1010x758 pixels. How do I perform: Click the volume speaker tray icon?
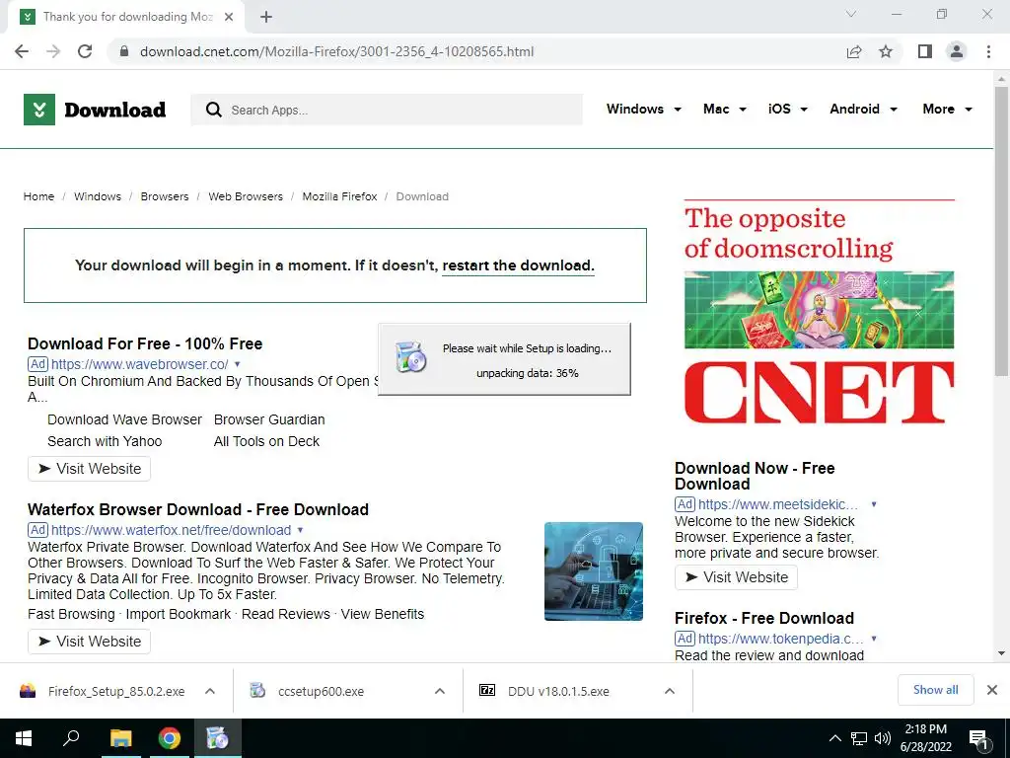(x=883, y=738)
